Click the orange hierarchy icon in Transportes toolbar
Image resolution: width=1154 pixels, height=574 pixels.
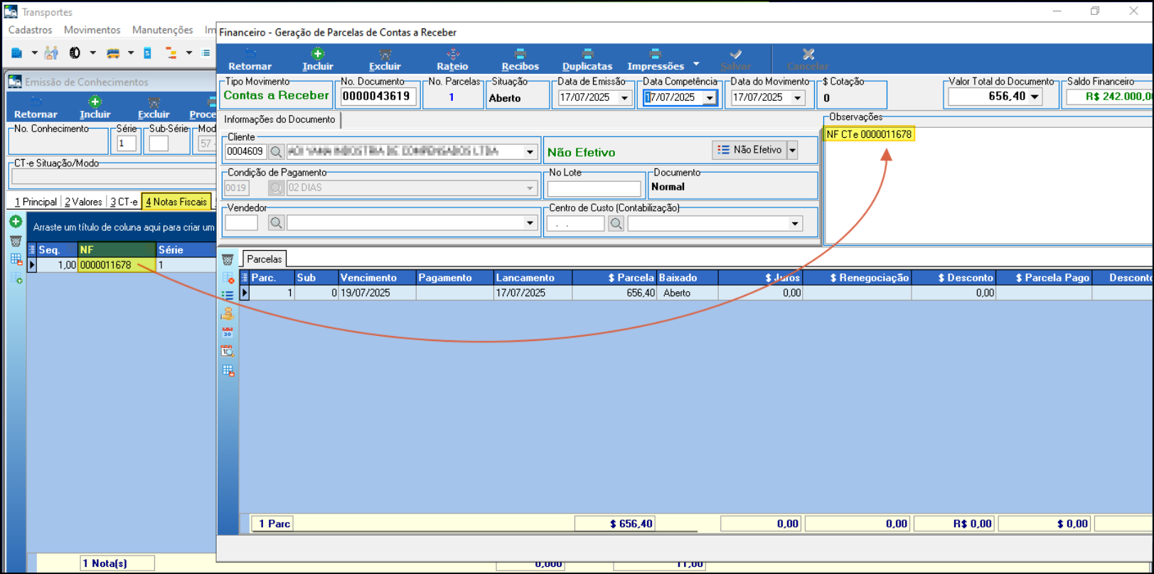coord(171,53)
